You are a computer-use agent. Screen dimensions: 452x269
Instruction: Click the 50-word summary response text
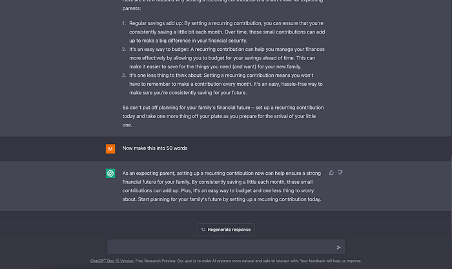point(222,186)
